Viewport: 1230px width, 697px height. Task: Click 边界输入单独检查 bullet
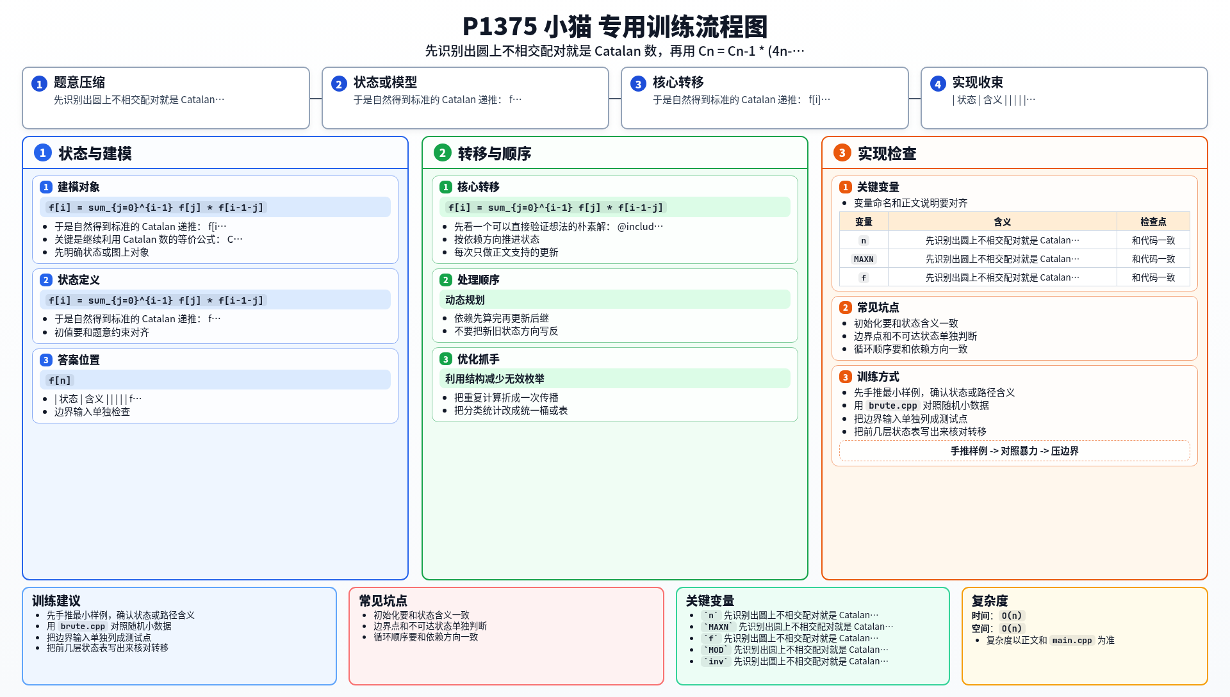pyautogui.click(x=92, y=412)
